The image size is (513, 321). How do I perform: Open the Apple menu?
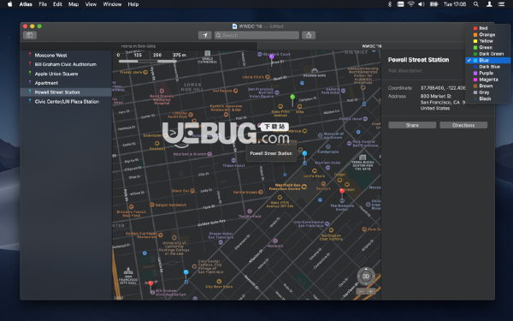click(x=9, y=4)
